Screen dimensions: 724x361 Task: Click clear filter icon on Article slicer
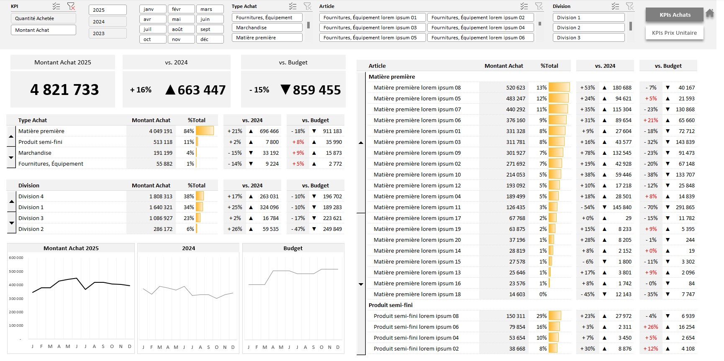(539, 6)
